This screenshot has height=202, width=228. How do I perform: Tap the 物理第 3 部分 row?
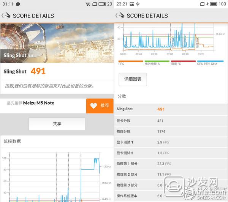coord(171,185)
